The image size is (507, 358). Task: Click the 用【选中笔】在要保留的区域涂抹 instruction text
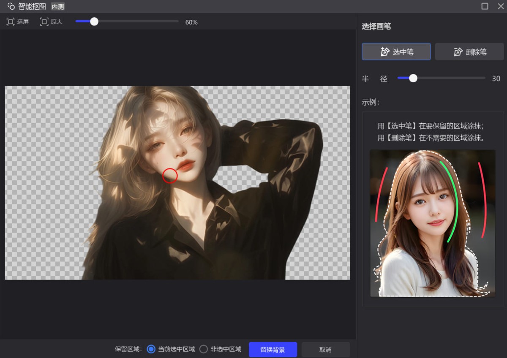click(x=431, y=126)
